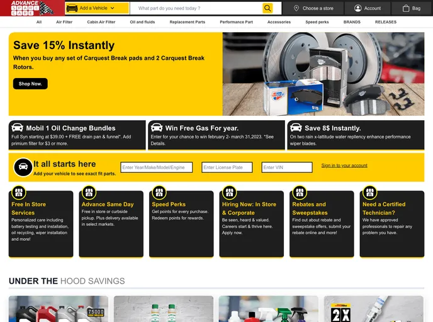Click the store icon on Speed Perks card
433x322 pixels.
point(159,192)
